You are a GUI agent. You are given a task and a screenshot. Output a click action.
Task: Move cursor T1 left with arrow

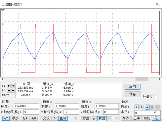[x=9, y=86]
